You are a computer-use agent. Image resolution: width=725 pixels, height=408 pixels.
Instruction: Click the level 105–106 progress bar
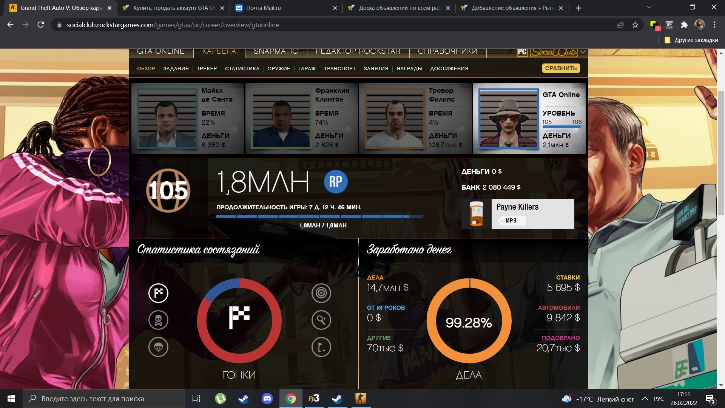click(x=562, y=127)
